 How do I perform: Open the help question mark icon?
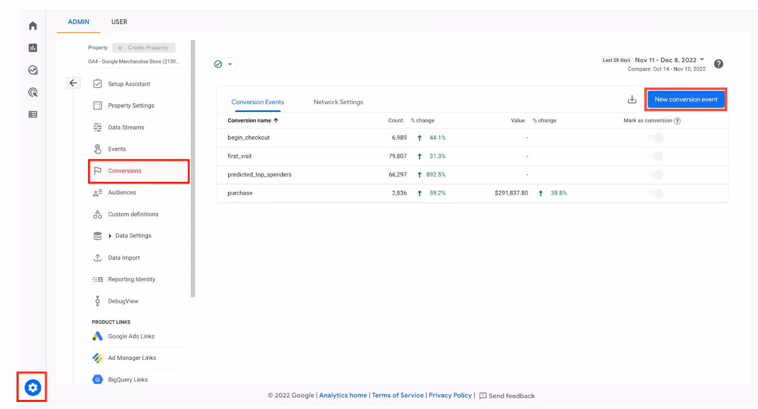point(719,64)
